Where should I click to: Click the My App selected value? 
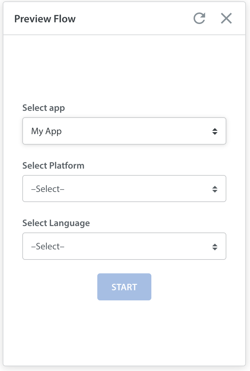(46, 131)
